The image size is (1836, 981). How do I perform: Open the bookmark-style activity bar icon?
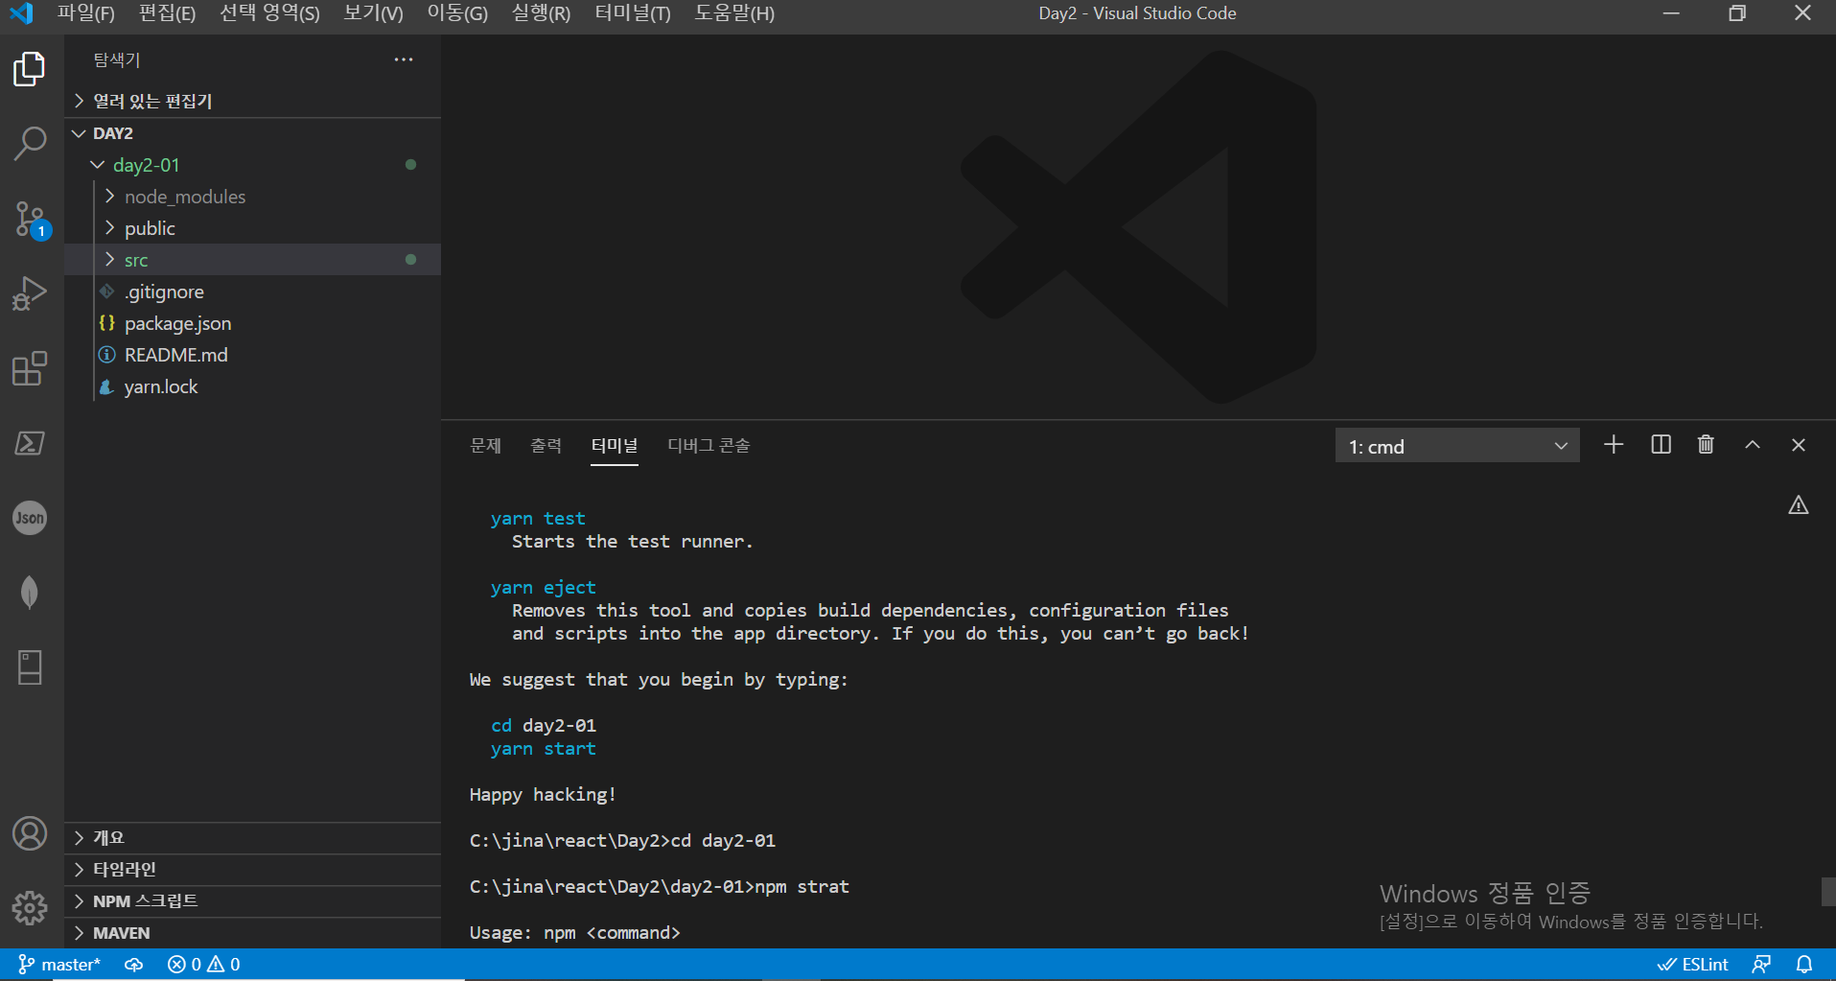30,667
